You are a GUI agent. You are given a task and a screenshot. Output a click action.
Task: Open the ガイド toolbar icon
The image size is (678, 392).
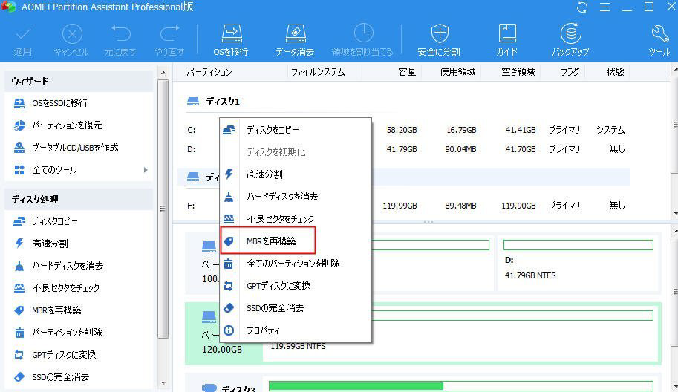(506, 41)
